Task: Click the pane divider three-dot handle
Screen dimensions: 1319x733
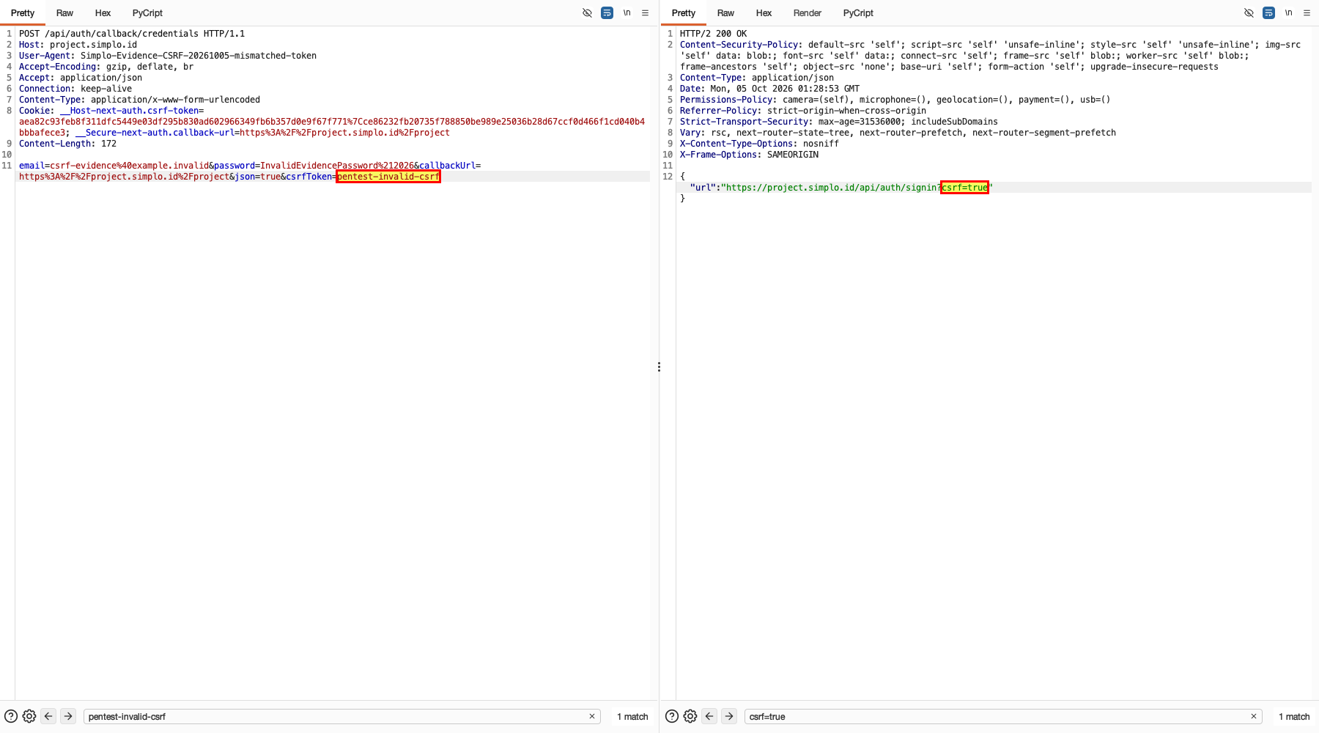Action: coord(659,366)
